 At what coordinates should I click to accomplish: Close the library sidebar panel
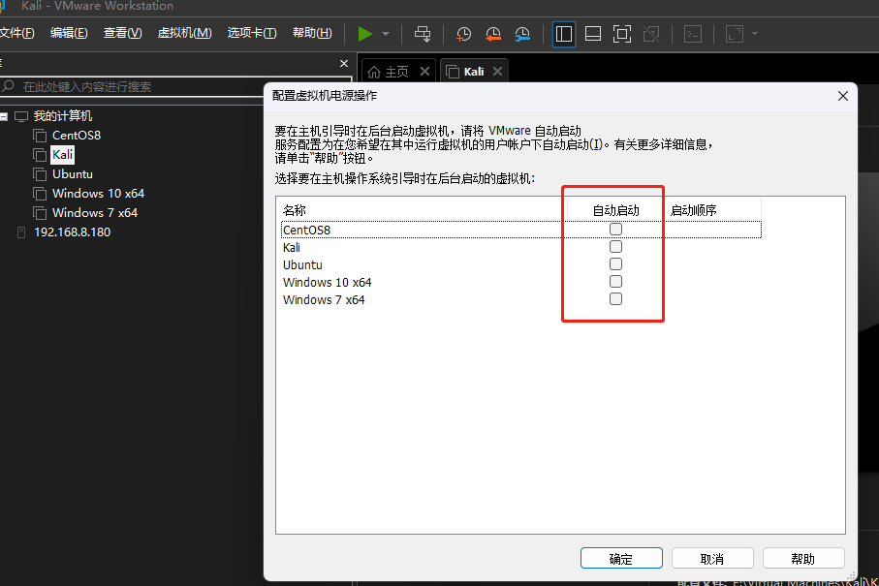[x=344, y=63]
